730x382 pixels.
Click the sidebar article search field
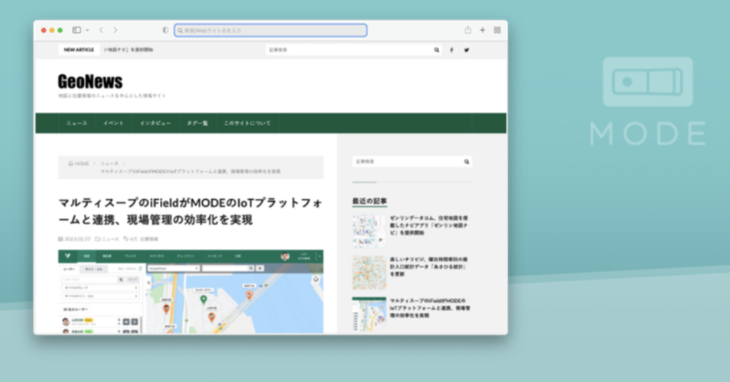point(407,162)
